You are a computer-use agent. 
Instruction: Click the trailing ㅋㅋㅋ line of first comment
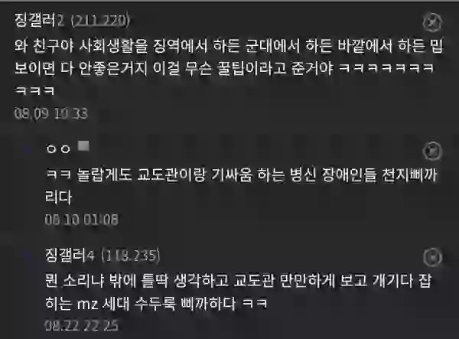(34, 90)
